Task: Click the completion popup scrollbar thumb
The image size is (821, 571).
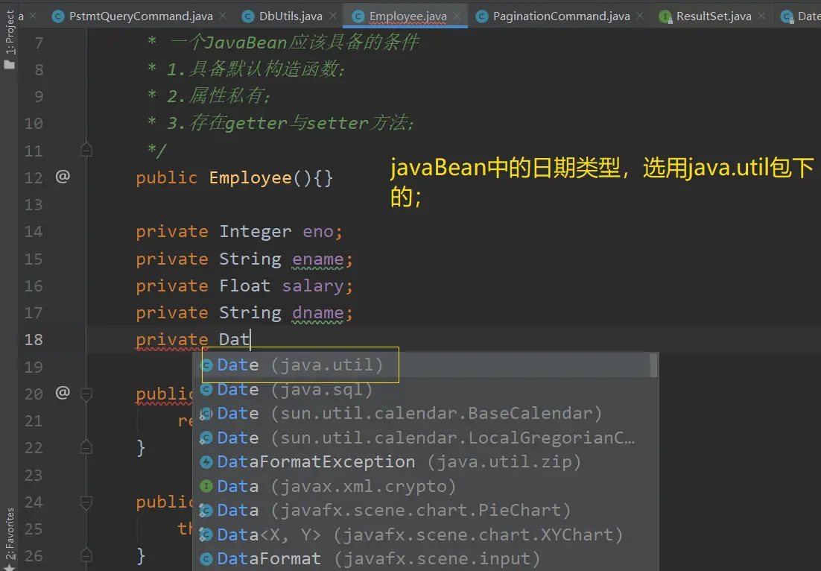Action: 653,365
